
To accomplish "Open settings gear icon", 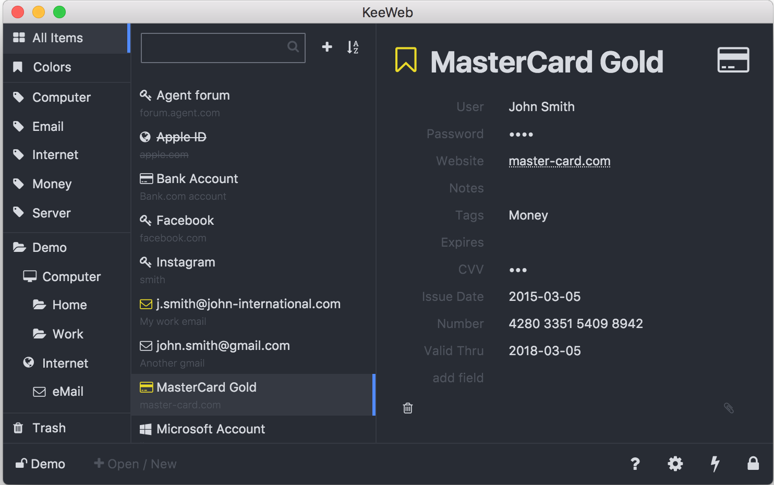I will coord(675,464).
